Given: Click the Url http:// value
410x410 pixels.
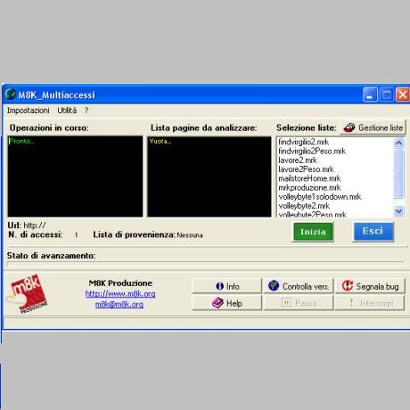Looking at the screenshot, I should [35, 225].
